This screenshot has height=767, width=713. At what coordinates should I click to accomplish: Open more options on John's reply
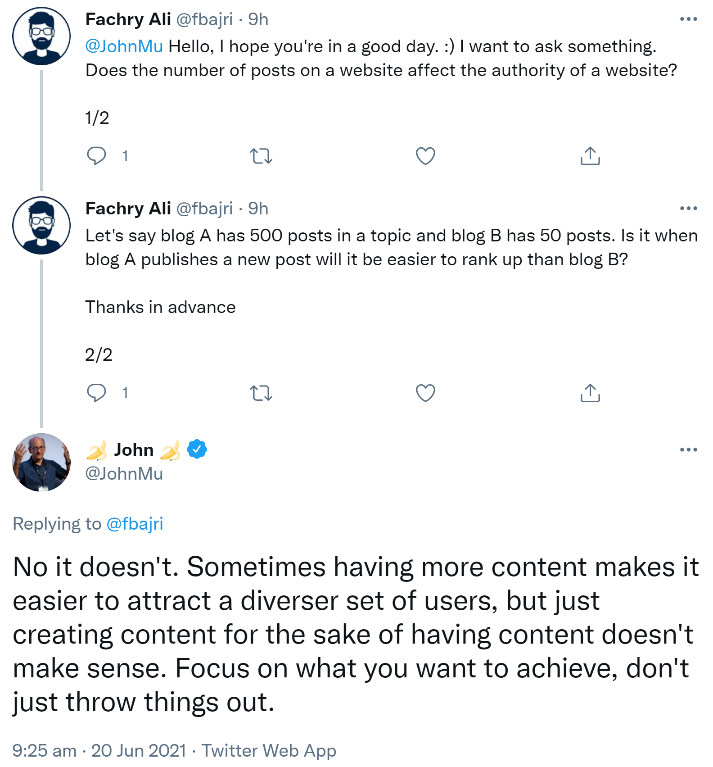click(688, 449)
